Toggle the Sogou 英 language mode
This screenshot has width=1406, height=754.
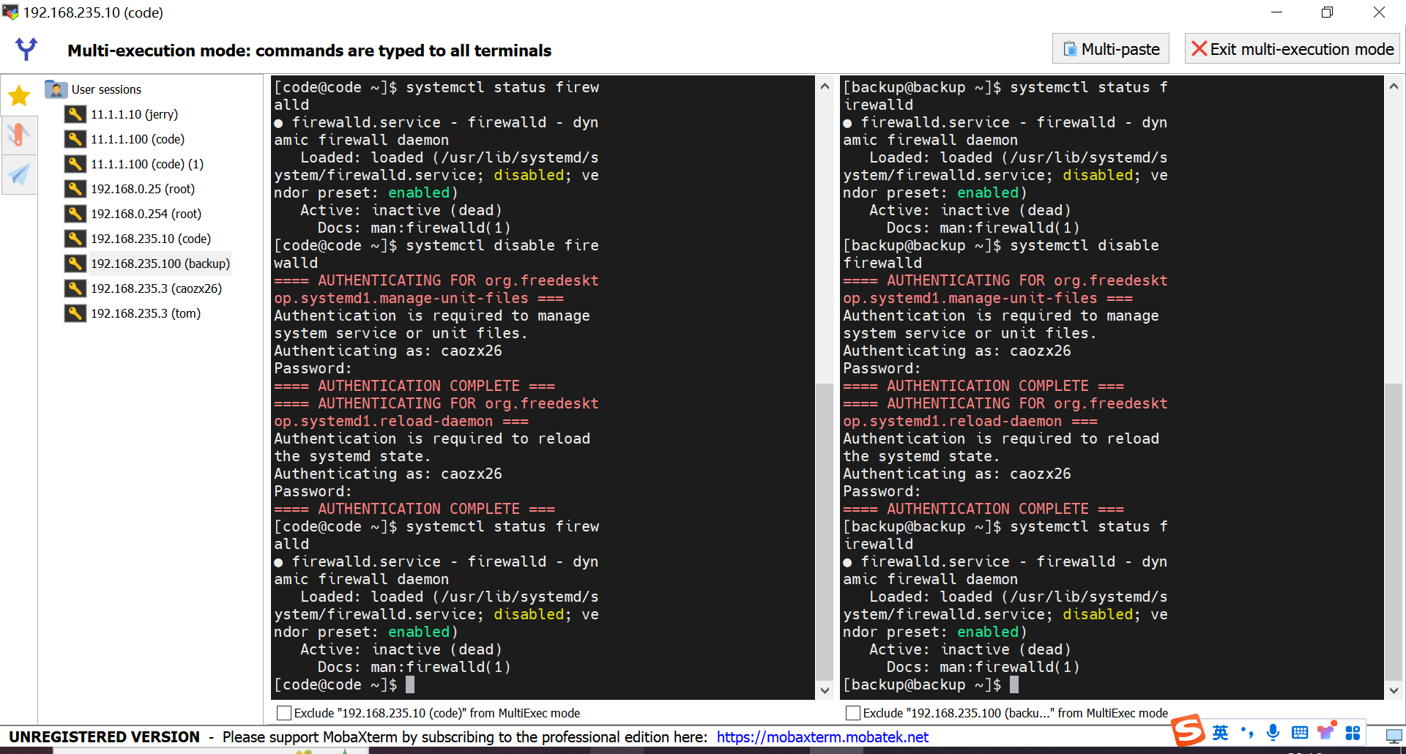point(1220,733)
